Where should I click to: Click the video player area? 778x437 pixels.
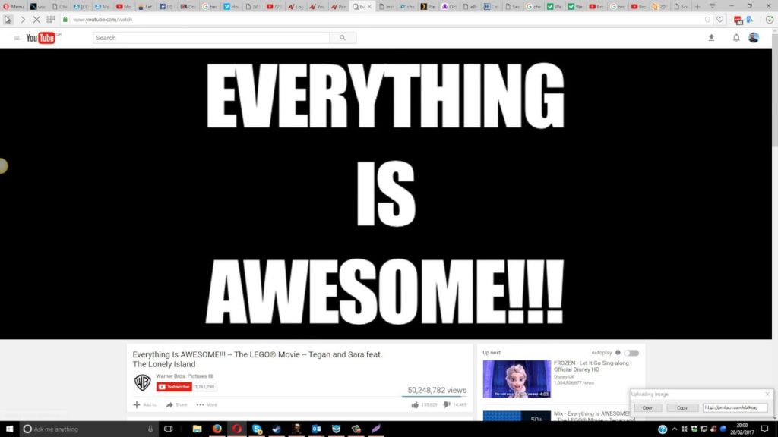coord(385,193)
